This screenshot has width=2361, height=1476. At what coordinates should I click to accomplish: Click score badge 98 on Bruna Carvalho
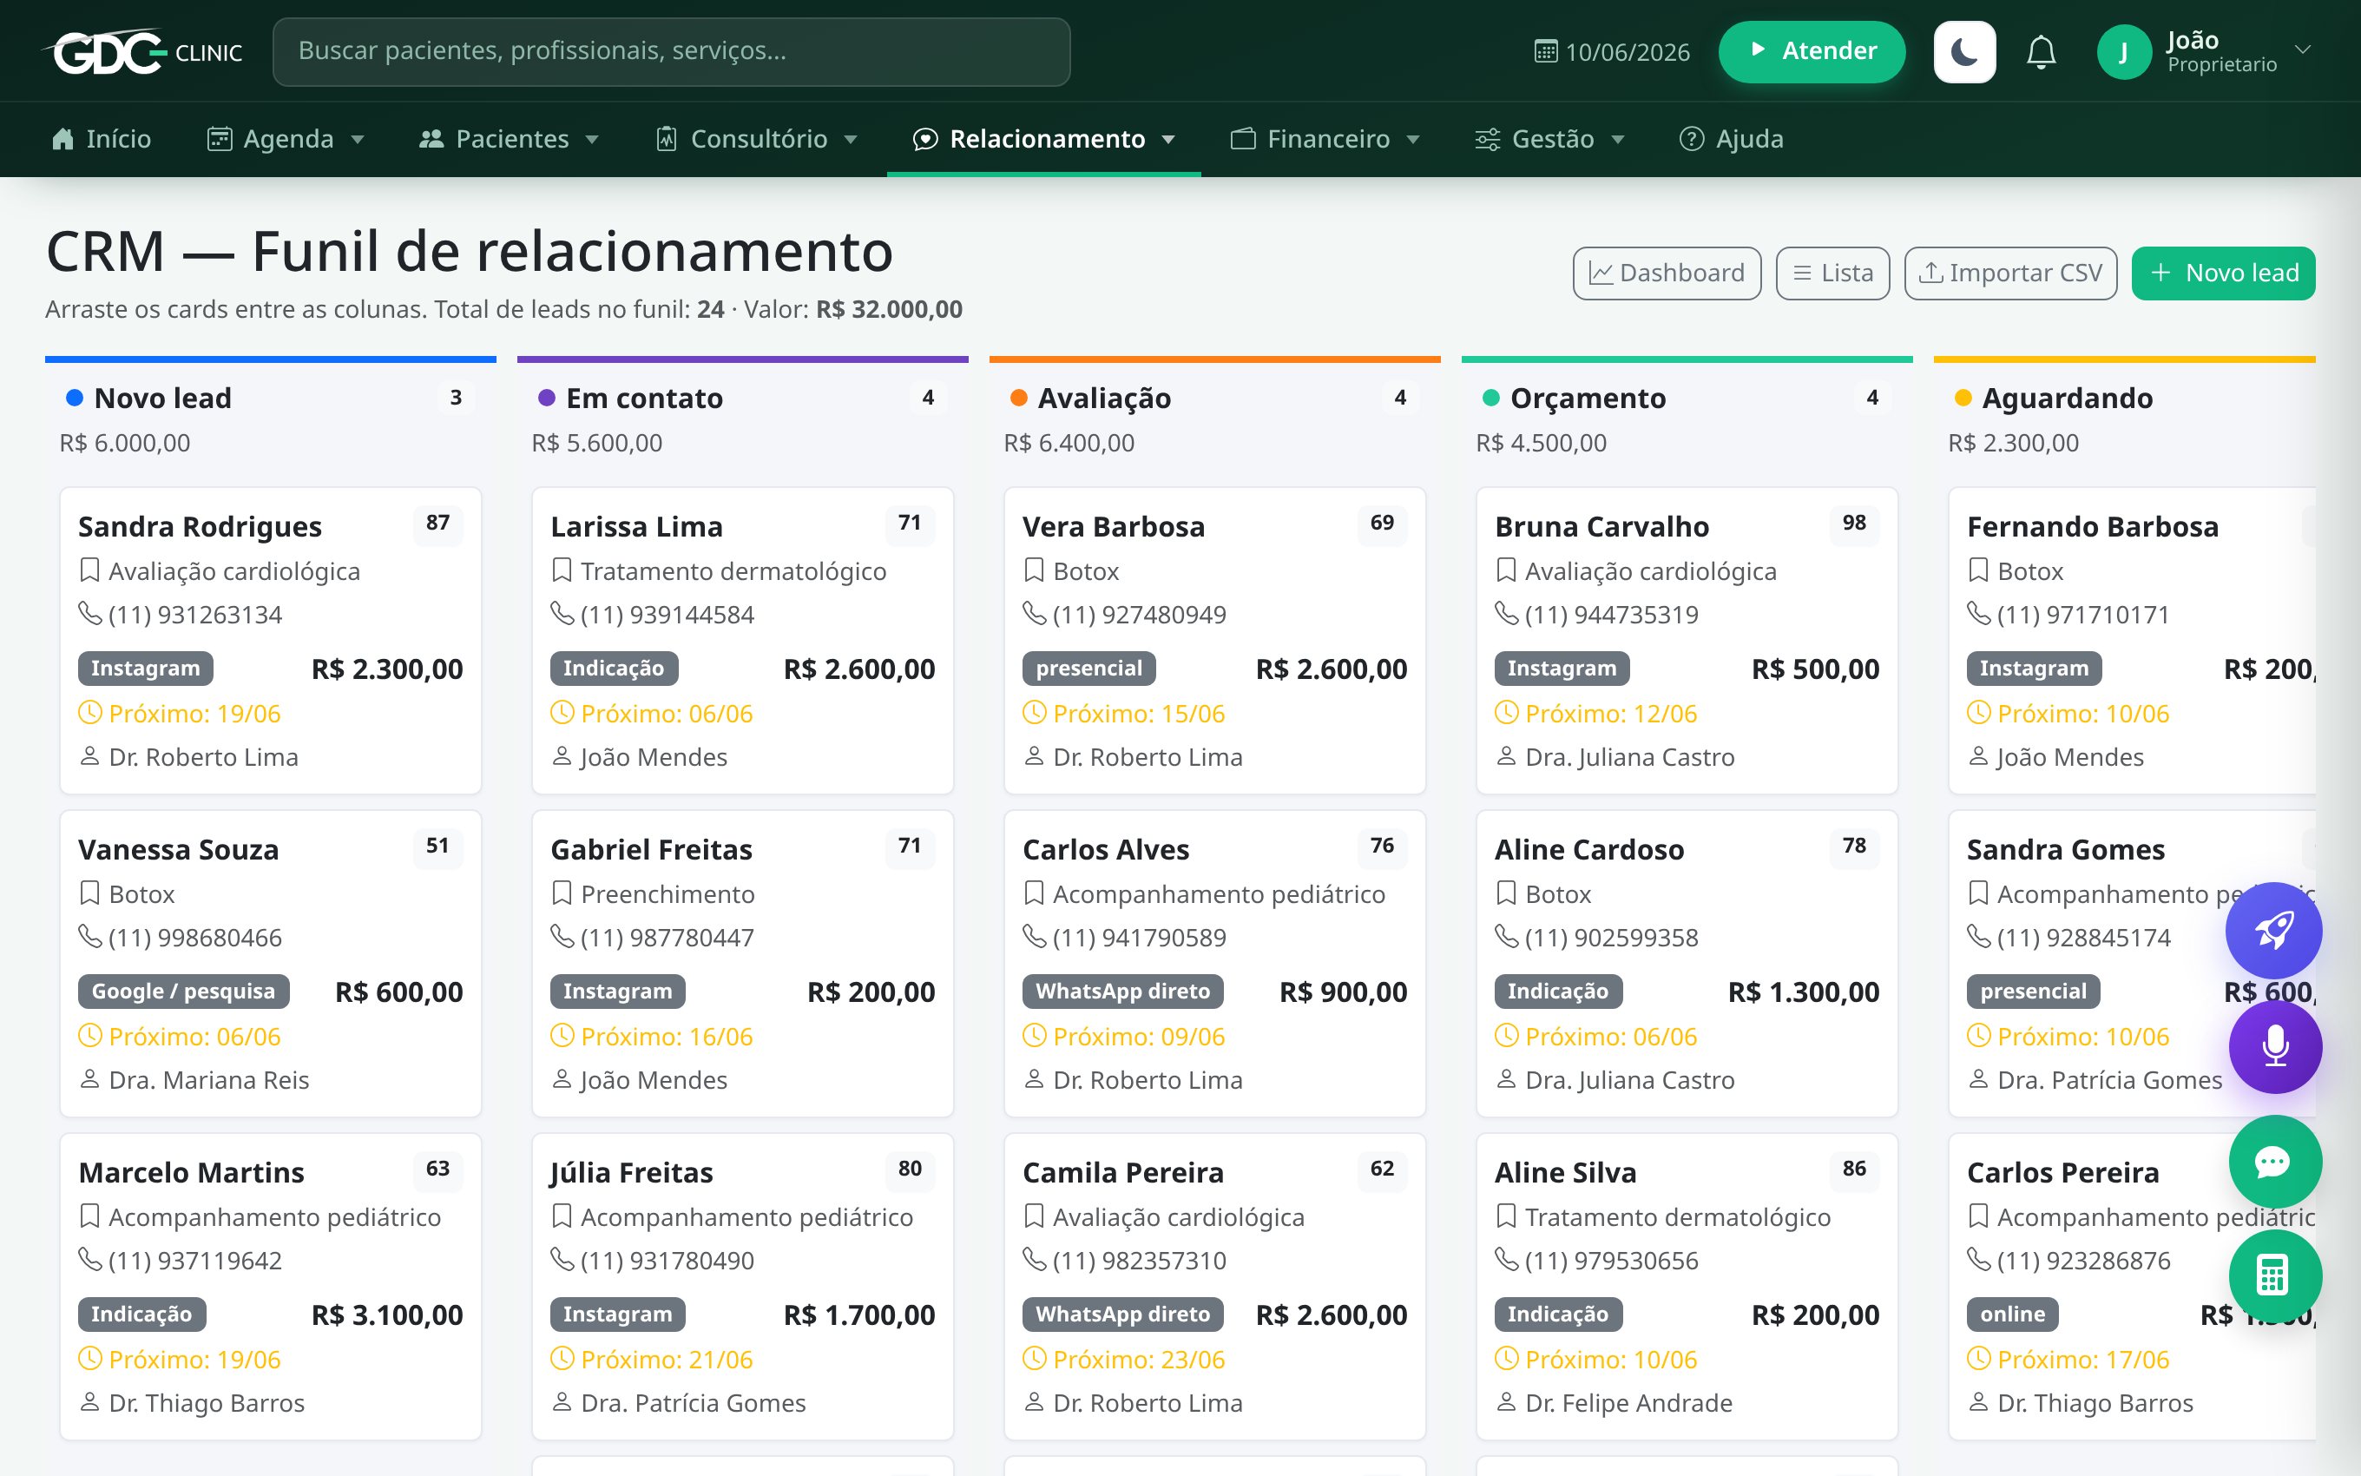pyautogui.click(x=1854, y=524)
